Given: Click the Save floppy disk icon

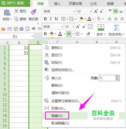Looking at the screenshot, I should (10, 29).
